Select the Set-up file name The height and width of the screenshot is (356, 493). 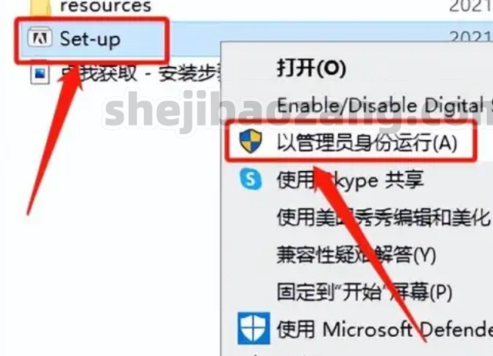coord(90,39)
